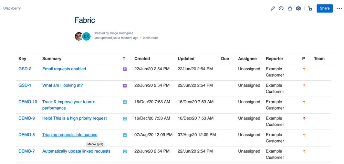Click orange priority arrow in GSD-2 row
Screen dimensions: 344x164
(x=304, y=69)
